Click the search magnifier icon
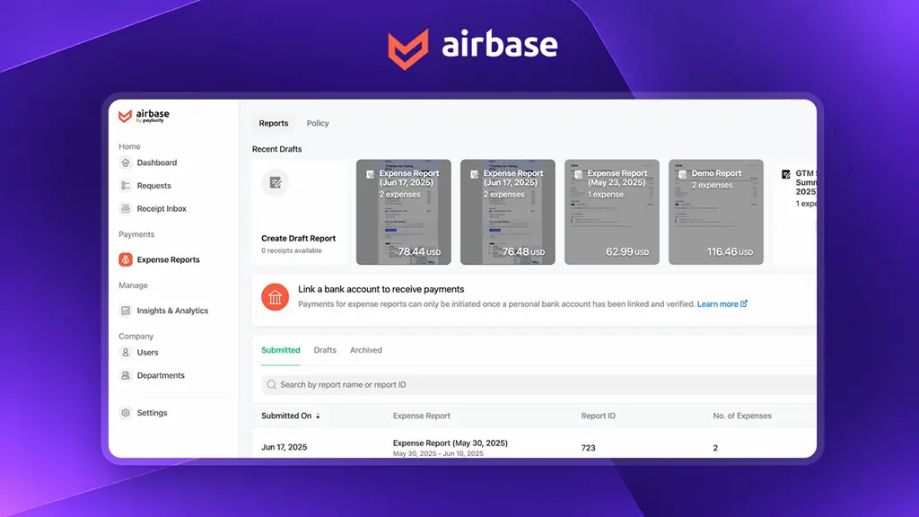 click(x=271, y=384)
